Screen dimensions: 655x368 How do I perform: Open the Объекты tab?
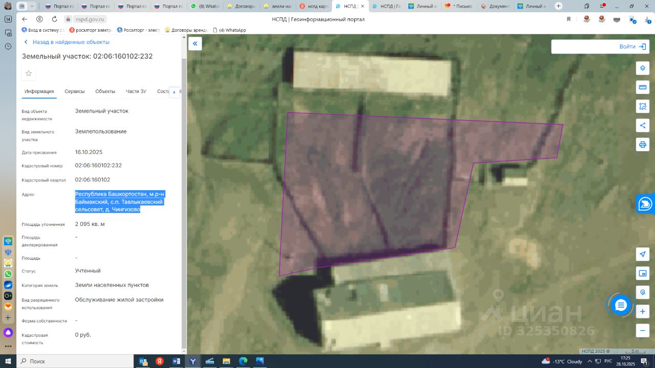click(105, 91)
